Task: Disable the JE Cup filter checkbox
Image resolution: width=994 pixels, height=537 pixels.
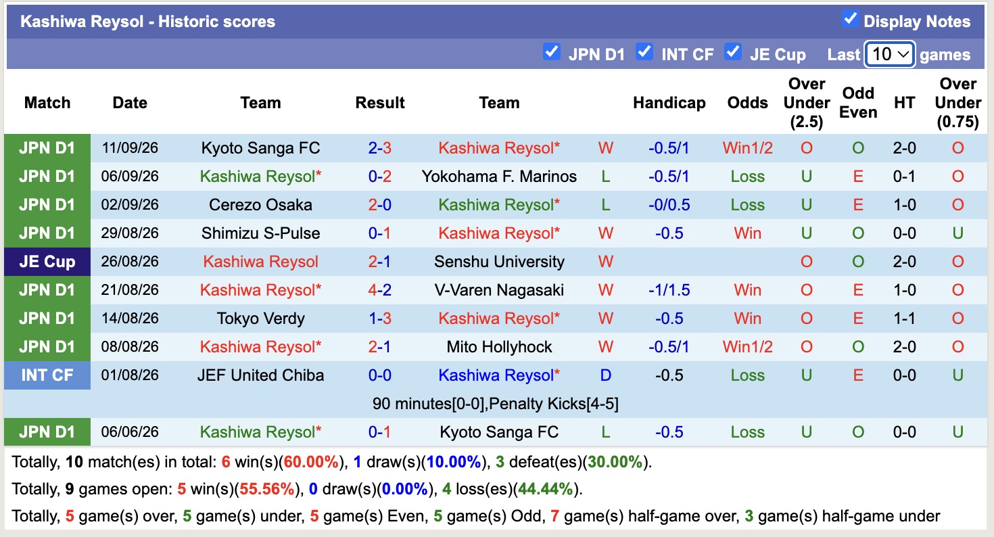Action: point(733,51)
